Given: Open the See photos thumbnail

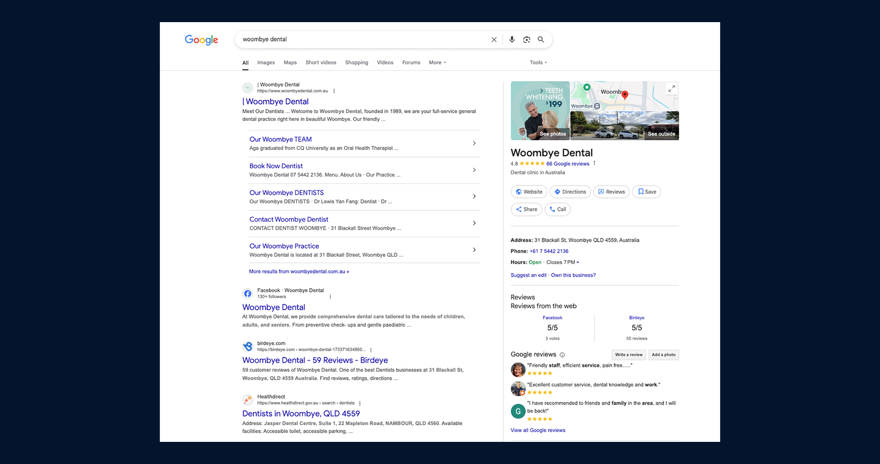Looking at the screenshot, I should 540,111.
